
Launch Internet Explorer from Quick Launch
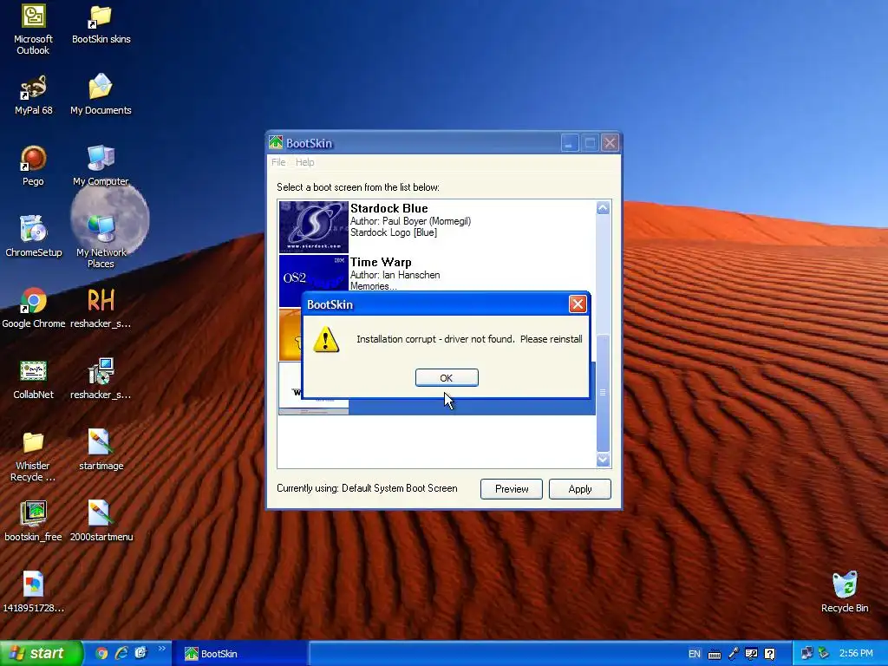click(x=121, y=654)
